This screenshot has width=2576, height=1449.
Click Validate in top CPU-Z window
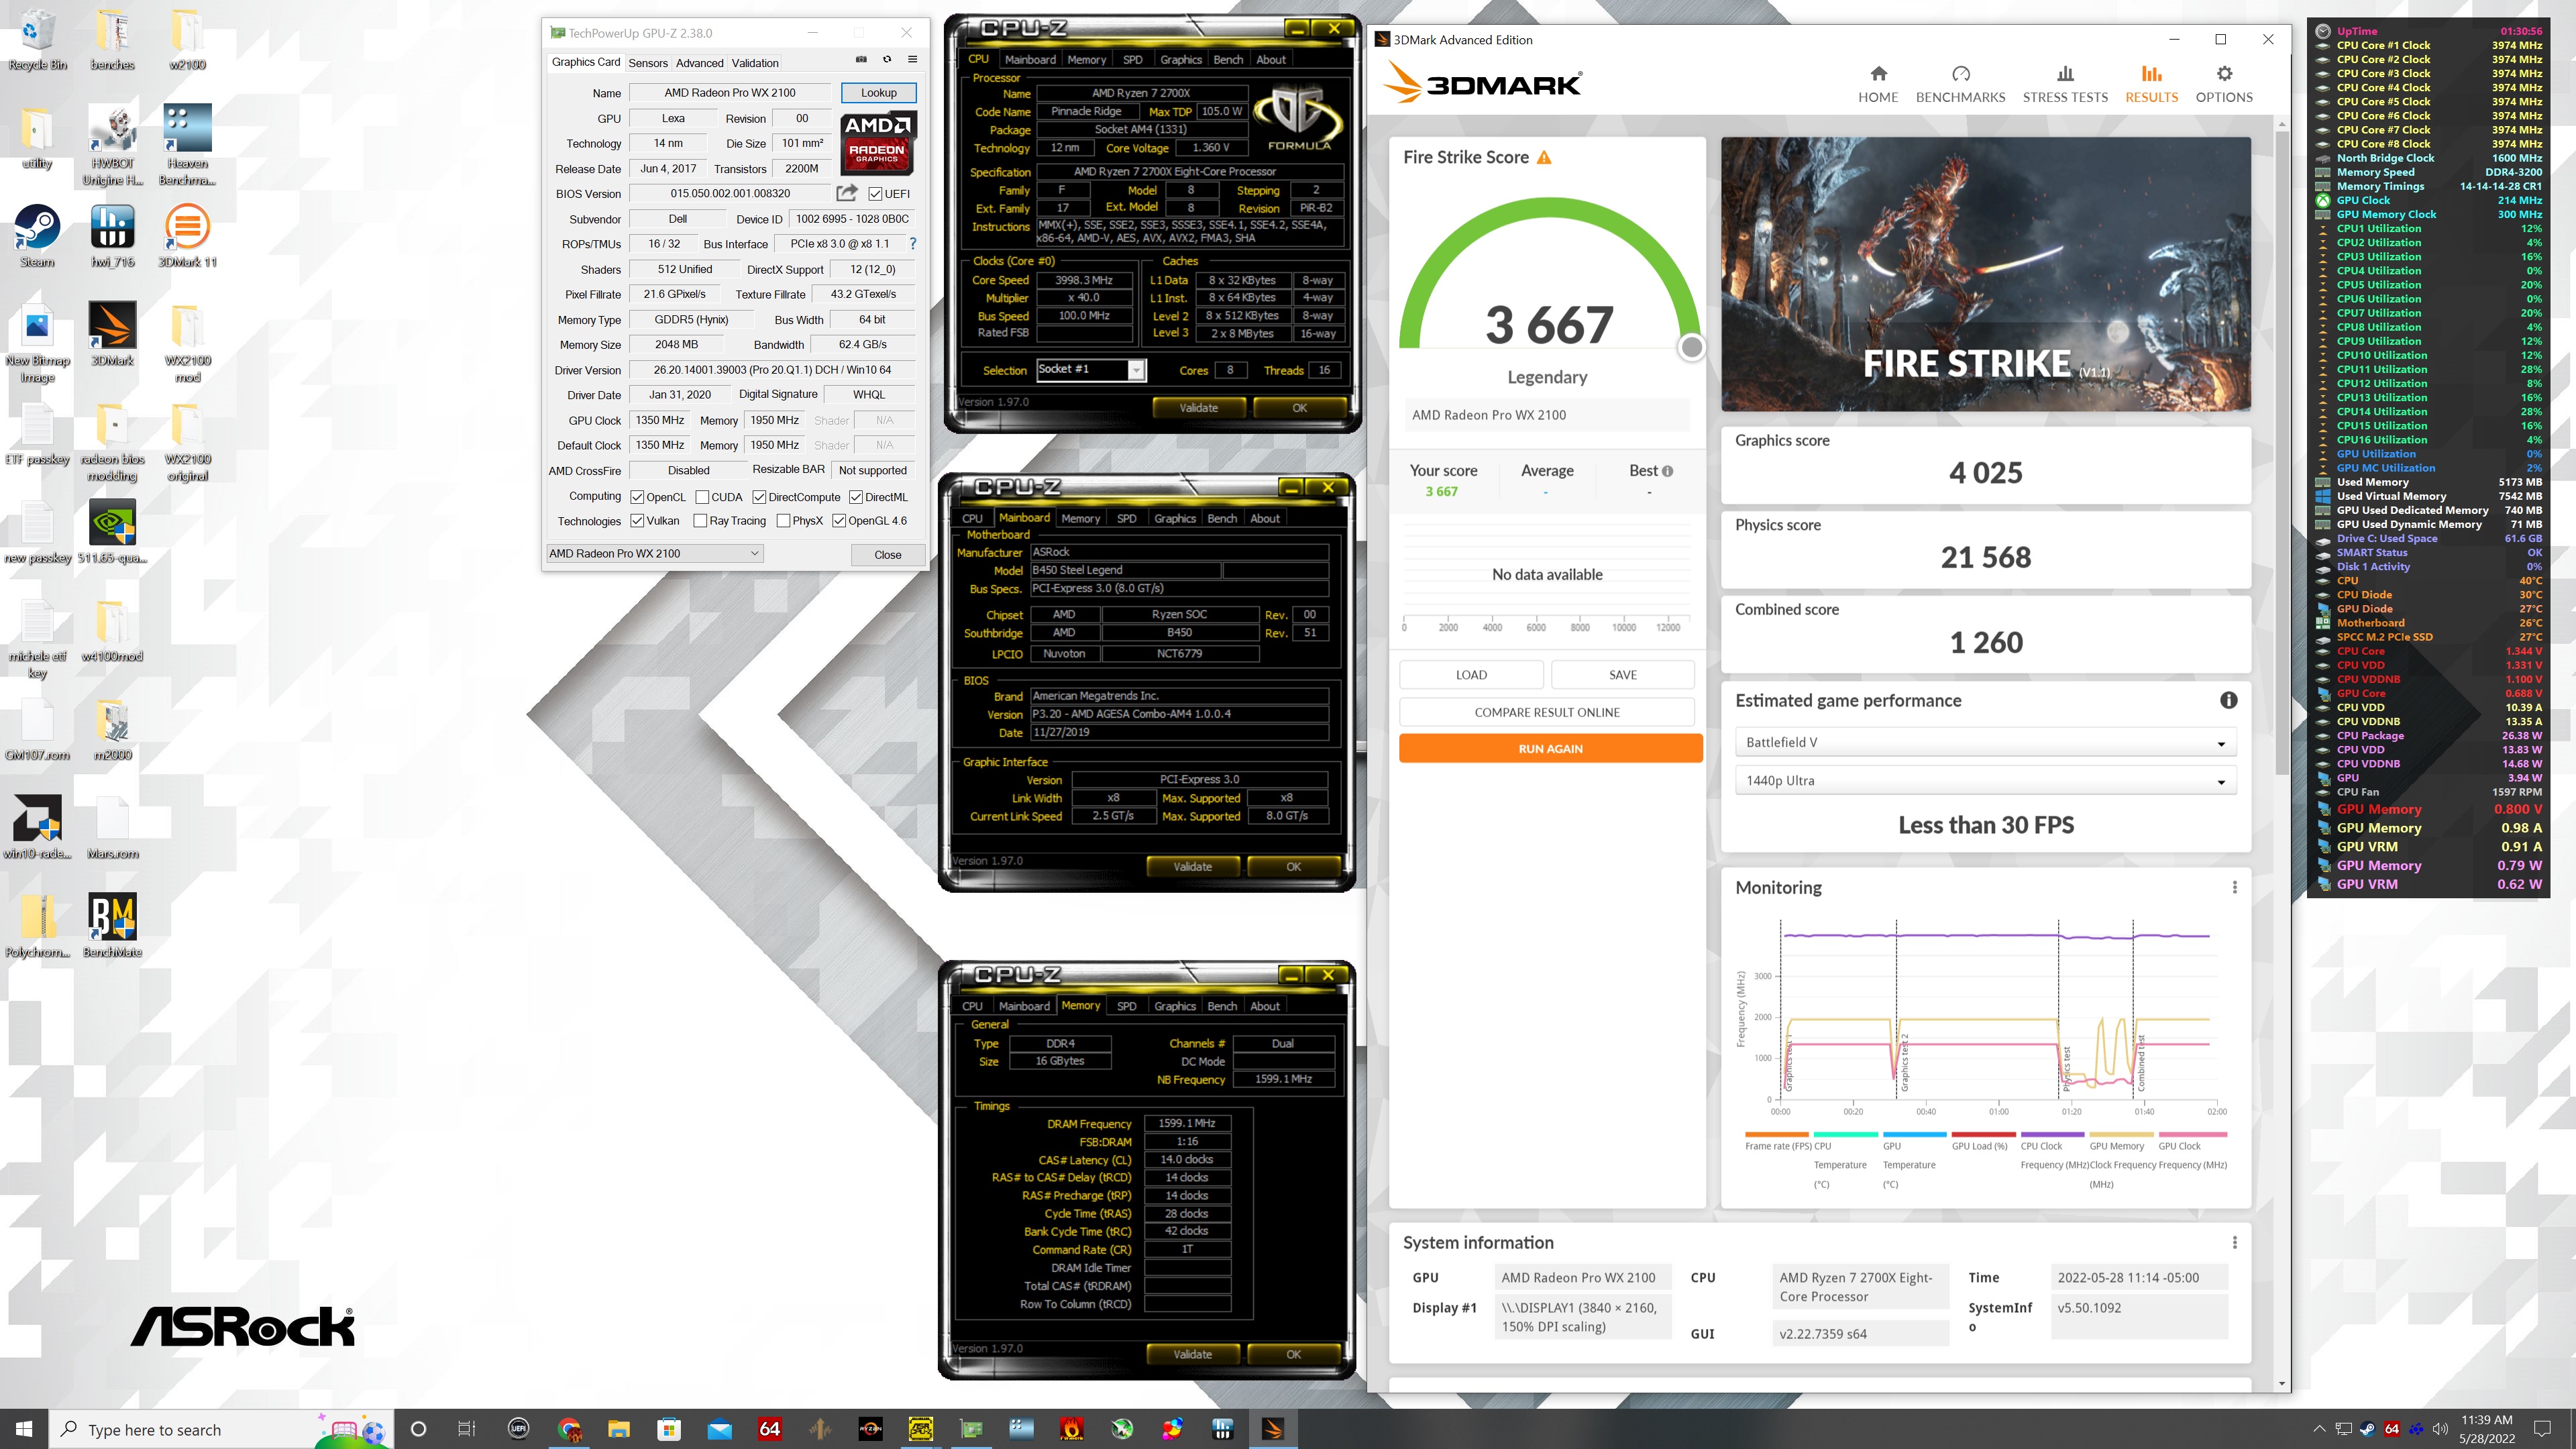(1198, 408)
